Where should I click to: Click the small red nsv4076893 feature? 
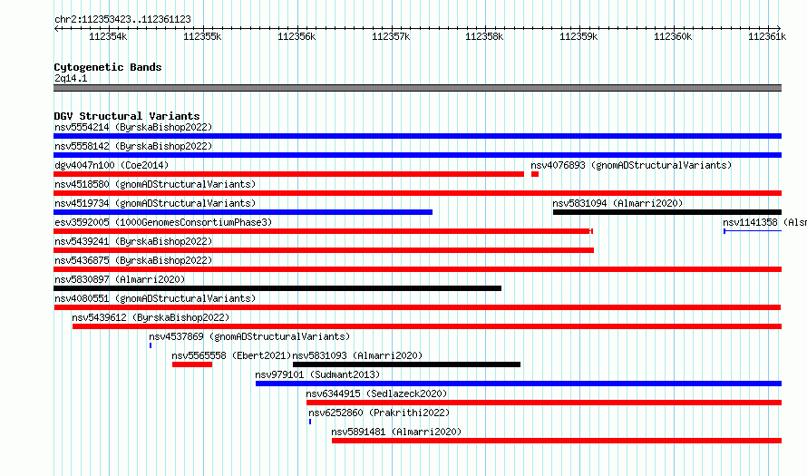click(x=535, y=174)
